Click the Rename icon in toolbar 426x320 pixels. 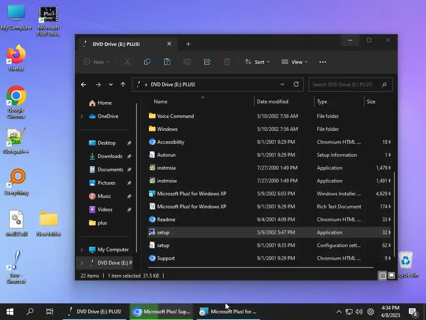click(187, 62)
